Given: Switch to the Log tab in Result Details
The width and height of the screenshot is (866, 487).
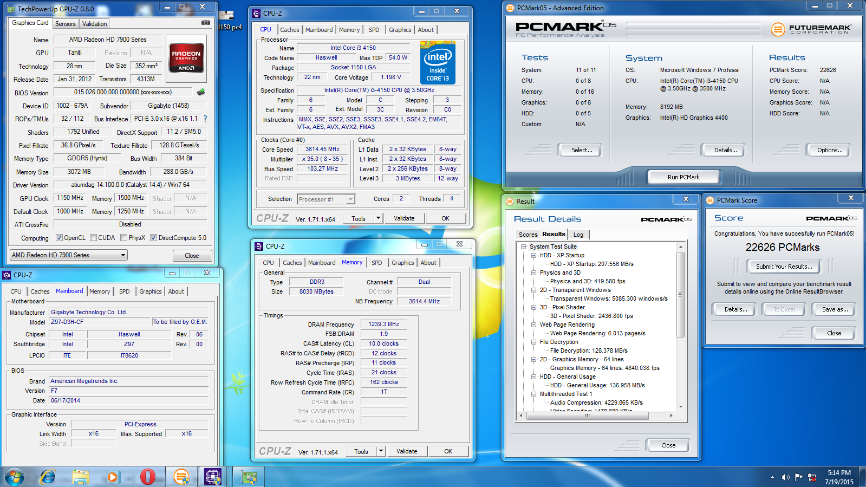Looking at the screenshot, I should click(x=578, y=235).
